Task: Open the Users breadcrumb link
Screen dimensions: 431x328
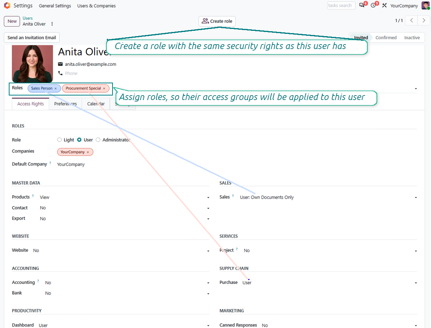Action: tap(27, 18)
